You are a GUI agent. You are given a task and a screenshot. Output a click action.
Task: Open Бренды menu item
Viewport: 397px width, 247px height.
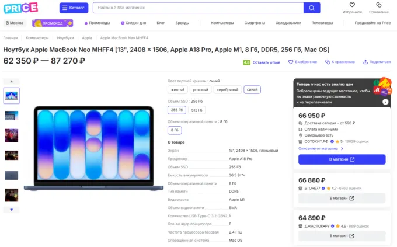click(182, 23)
